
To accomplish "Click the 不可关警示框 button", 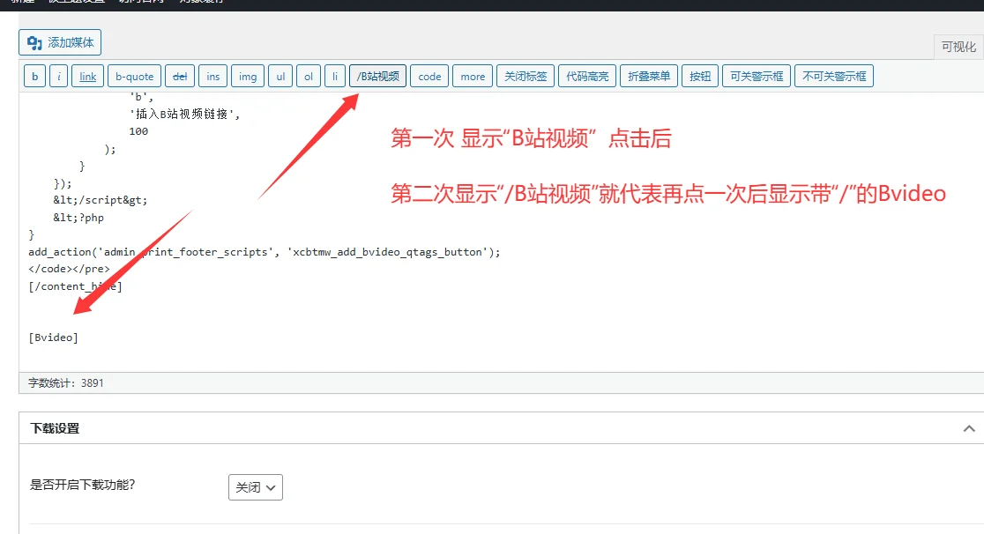I will (x=833, y=77).
